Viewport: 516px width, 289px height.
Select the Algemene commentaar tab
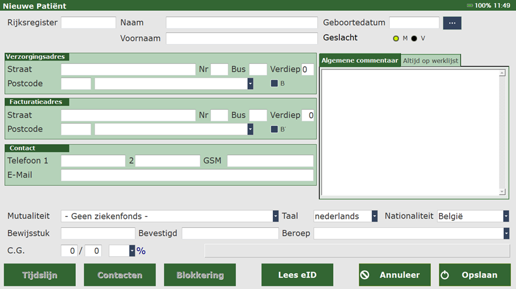click(x=359, y=60)
